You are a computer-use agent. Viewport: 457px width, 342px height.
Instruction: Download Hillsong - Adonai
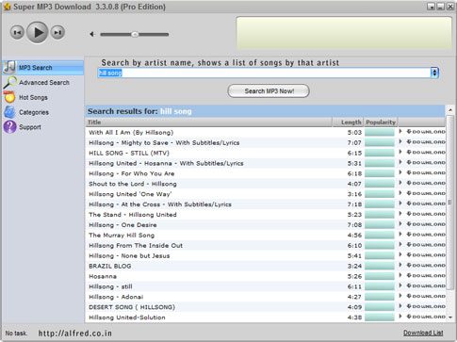(x=426, y=296)
